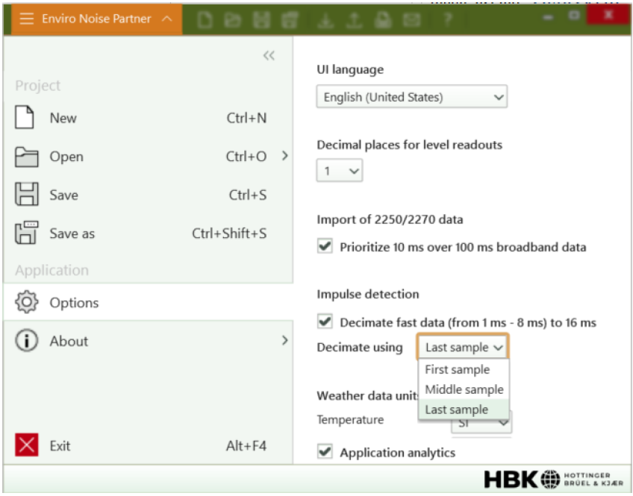Click the Options gear icon

pos(26,303)
